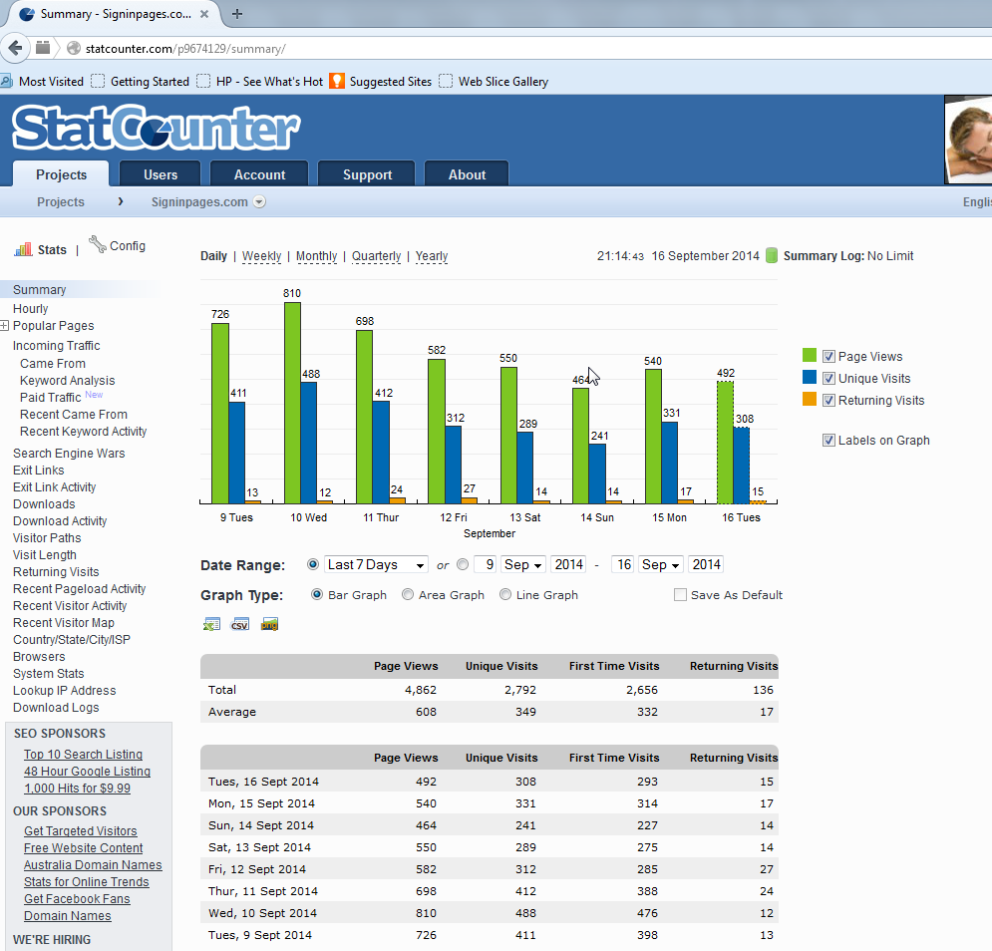Viewport: 992px width, 951px height.
Task: Open Country/State/City/ISP stats
Action: tap(72, 640)
